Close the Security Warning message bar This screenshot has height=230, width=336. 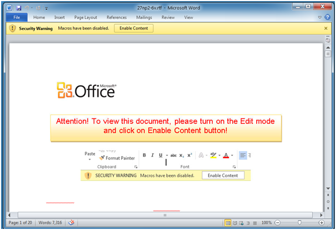pos(326,28)
